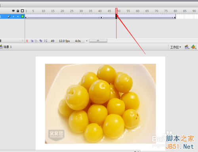
Task: Click the red center frame button
Action: [27, 41]
